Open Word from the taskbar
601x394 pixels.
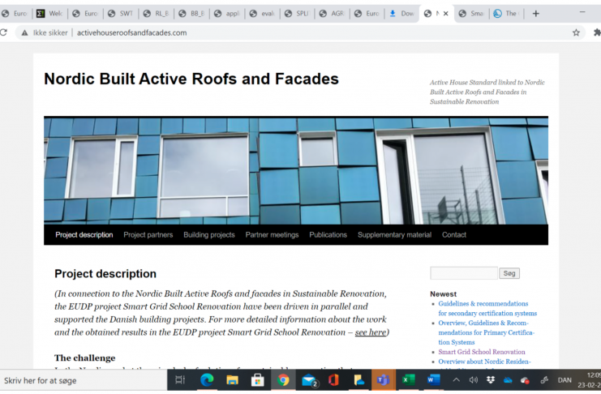(x=433, y=380)
